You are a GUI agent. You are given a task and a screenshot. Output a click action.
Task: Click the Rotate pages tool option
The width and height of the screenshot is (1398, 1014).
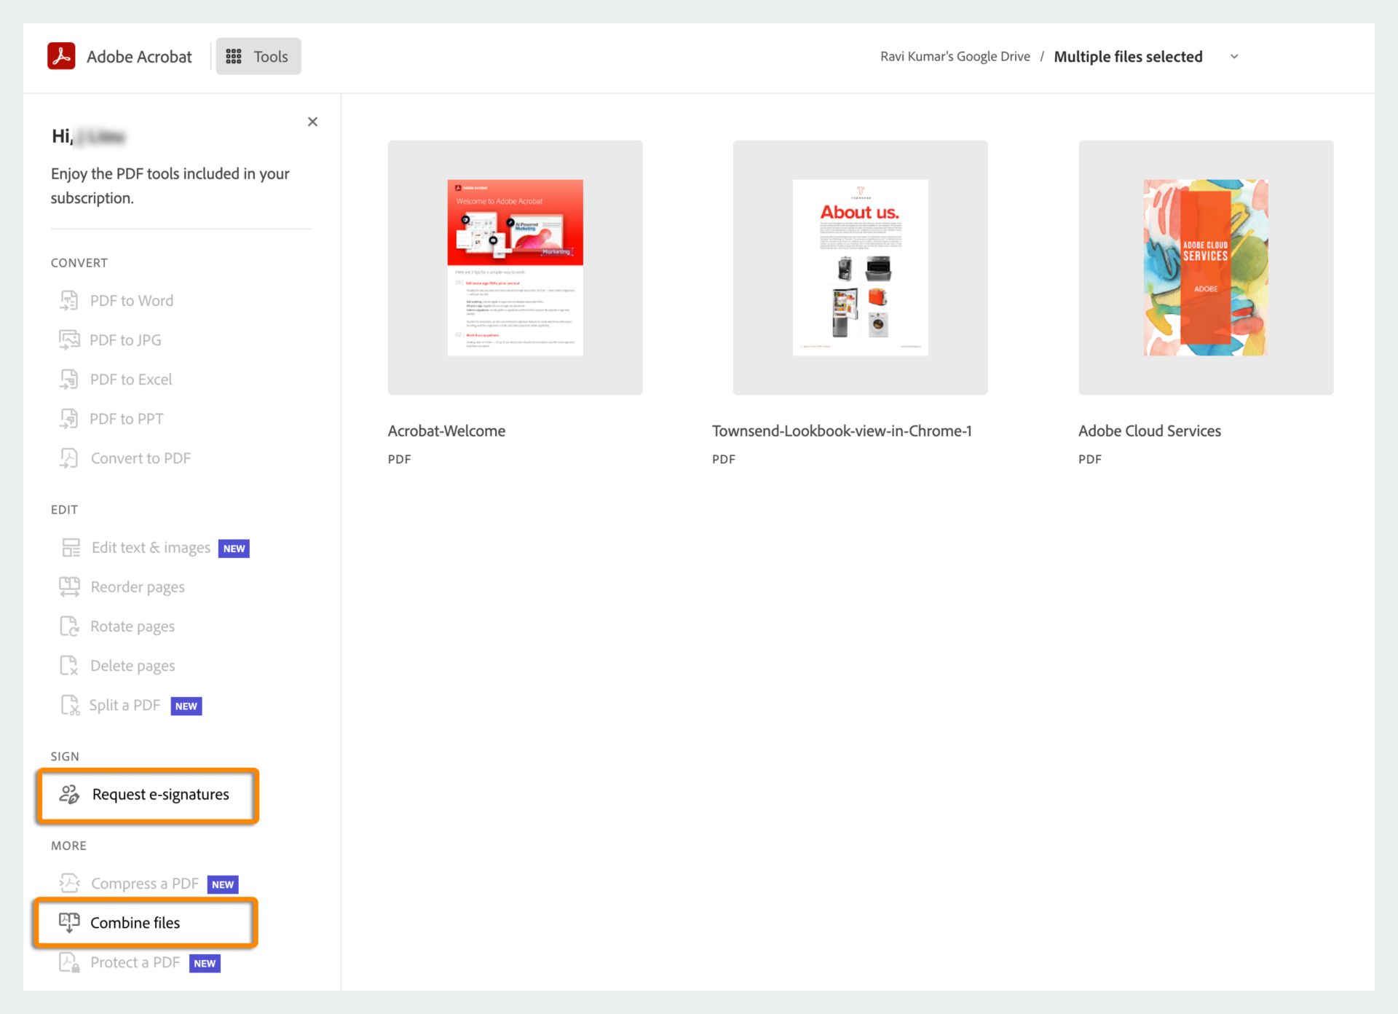click(133, 626)
